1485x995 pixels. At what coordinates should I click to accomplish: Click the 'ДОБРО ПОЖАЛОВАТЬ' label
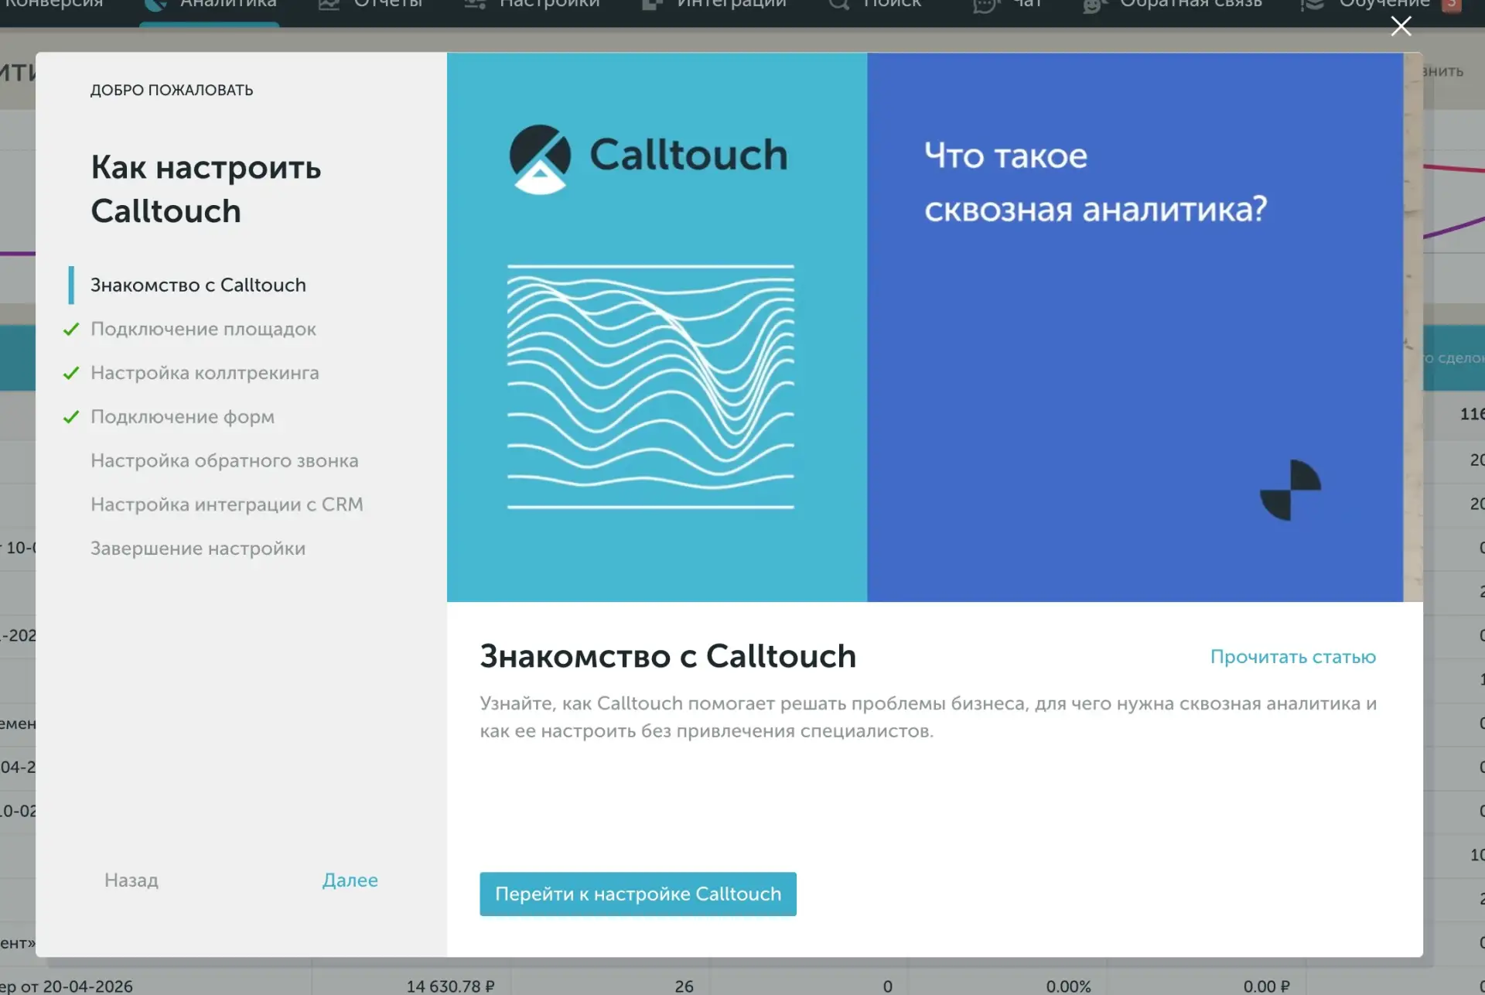click(172, 91)
